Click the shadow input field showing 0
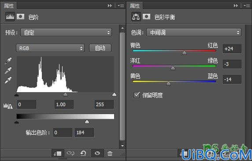Viewport: 252px width, 161px height. point(26,104)
